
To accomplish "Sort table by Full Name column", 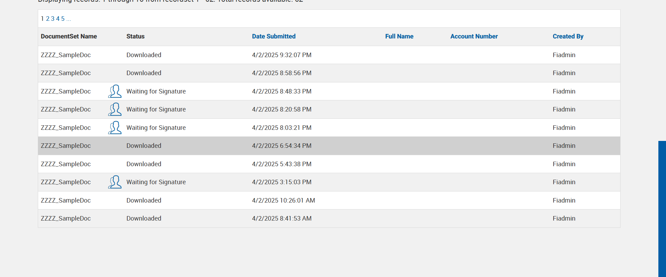I will tap(399, 36).
